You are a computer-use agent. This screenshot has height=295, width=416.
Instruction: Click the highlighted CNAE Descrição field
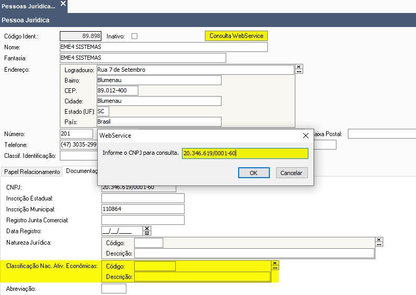[x=202, y=277]
